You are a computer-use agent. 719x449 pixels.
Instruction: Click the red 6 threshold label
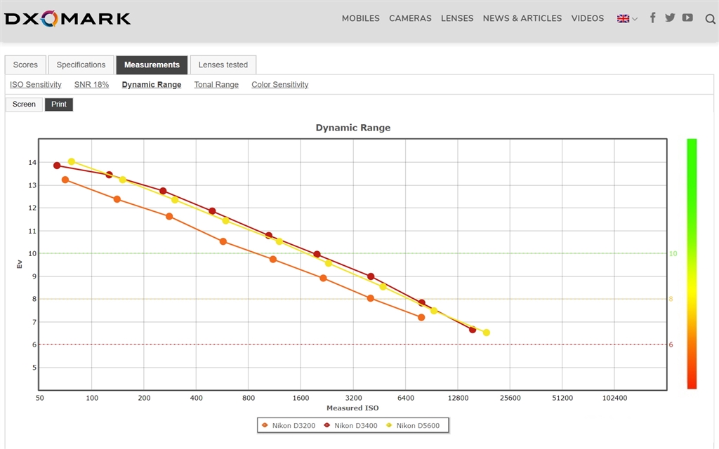671,344
